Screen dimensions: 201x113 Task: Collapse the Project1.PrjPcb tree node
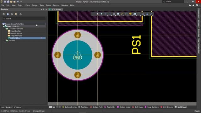(3, 26)
